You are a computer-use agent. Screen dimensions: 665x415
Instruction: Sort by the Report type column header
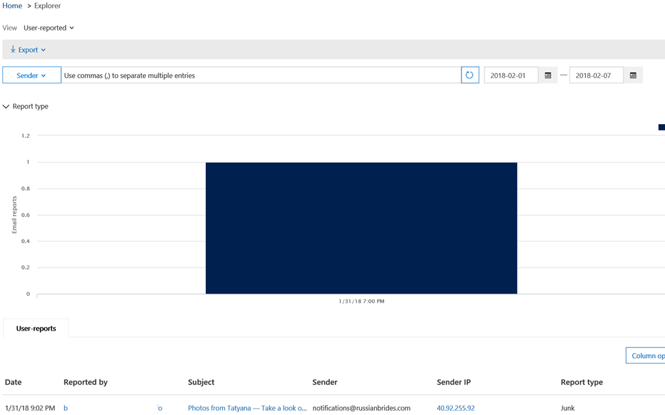click(x=581, y=383)
